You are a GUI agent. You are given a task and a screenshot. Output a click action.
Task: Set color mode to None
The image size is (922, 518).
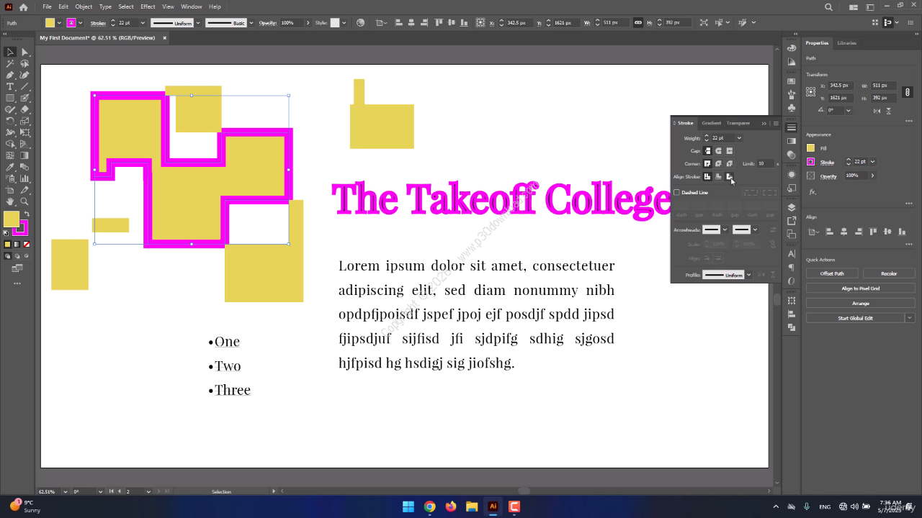[27, 245]
